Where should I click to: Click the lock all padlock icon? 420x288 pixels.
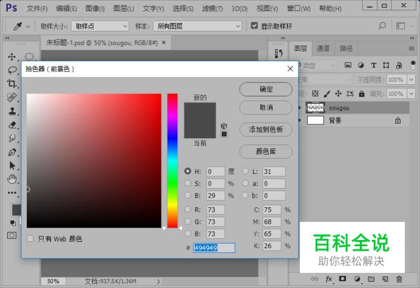click(x=362, y=94)
